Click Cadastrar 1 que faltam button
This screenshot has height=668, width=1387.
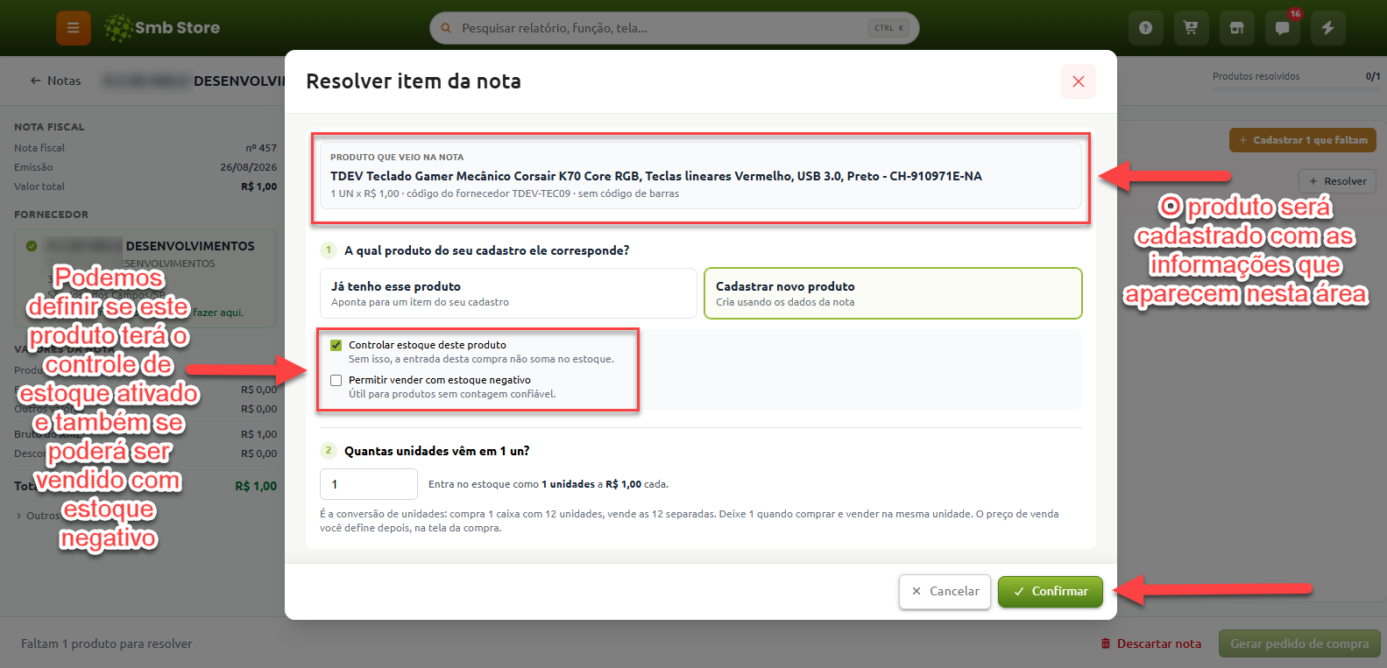[x=1303, y=140]
